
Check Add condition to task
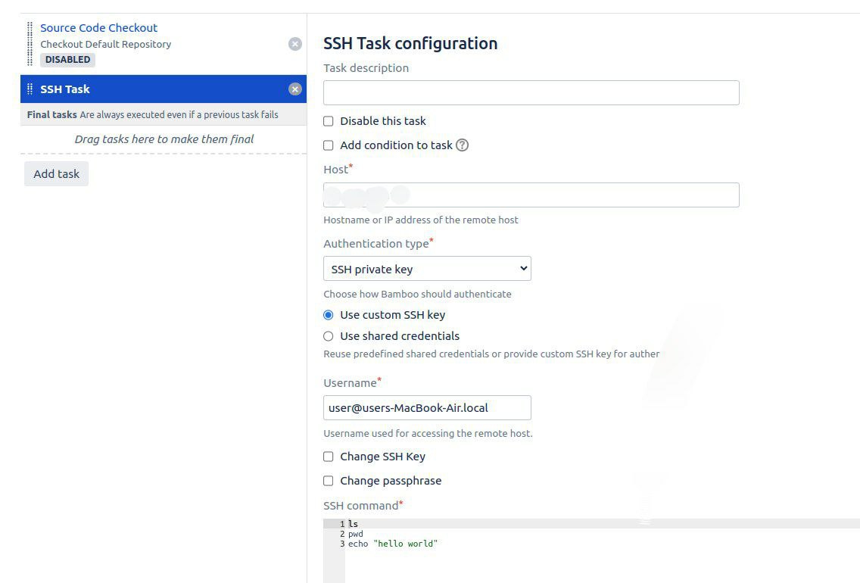328,145
